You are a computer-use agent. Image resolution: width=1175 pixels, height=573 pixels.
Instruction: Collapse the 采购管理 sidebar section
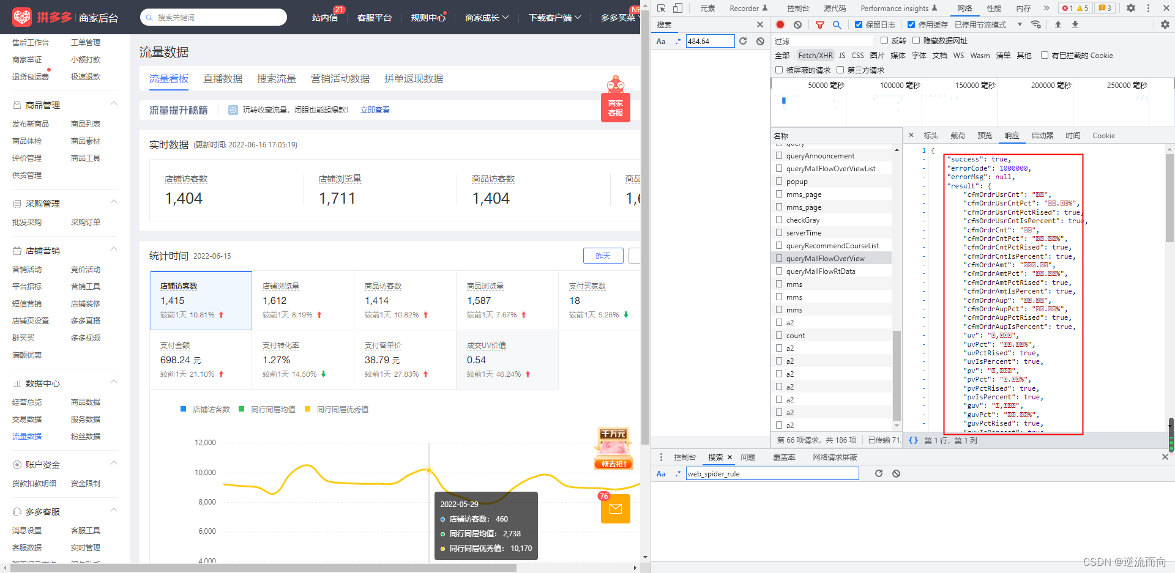[114, 202]
